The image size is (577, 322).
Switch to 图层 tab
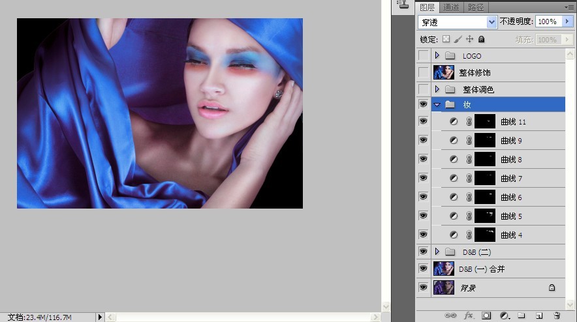click(x=428, y=7)
